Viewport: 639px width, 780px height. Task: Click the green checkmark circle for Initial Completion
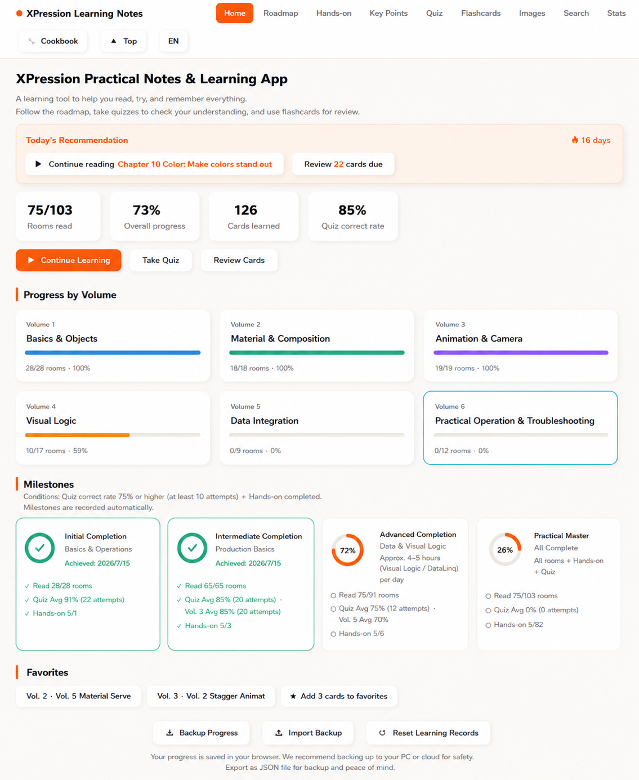pyautogui.click(x=40, y=548)
